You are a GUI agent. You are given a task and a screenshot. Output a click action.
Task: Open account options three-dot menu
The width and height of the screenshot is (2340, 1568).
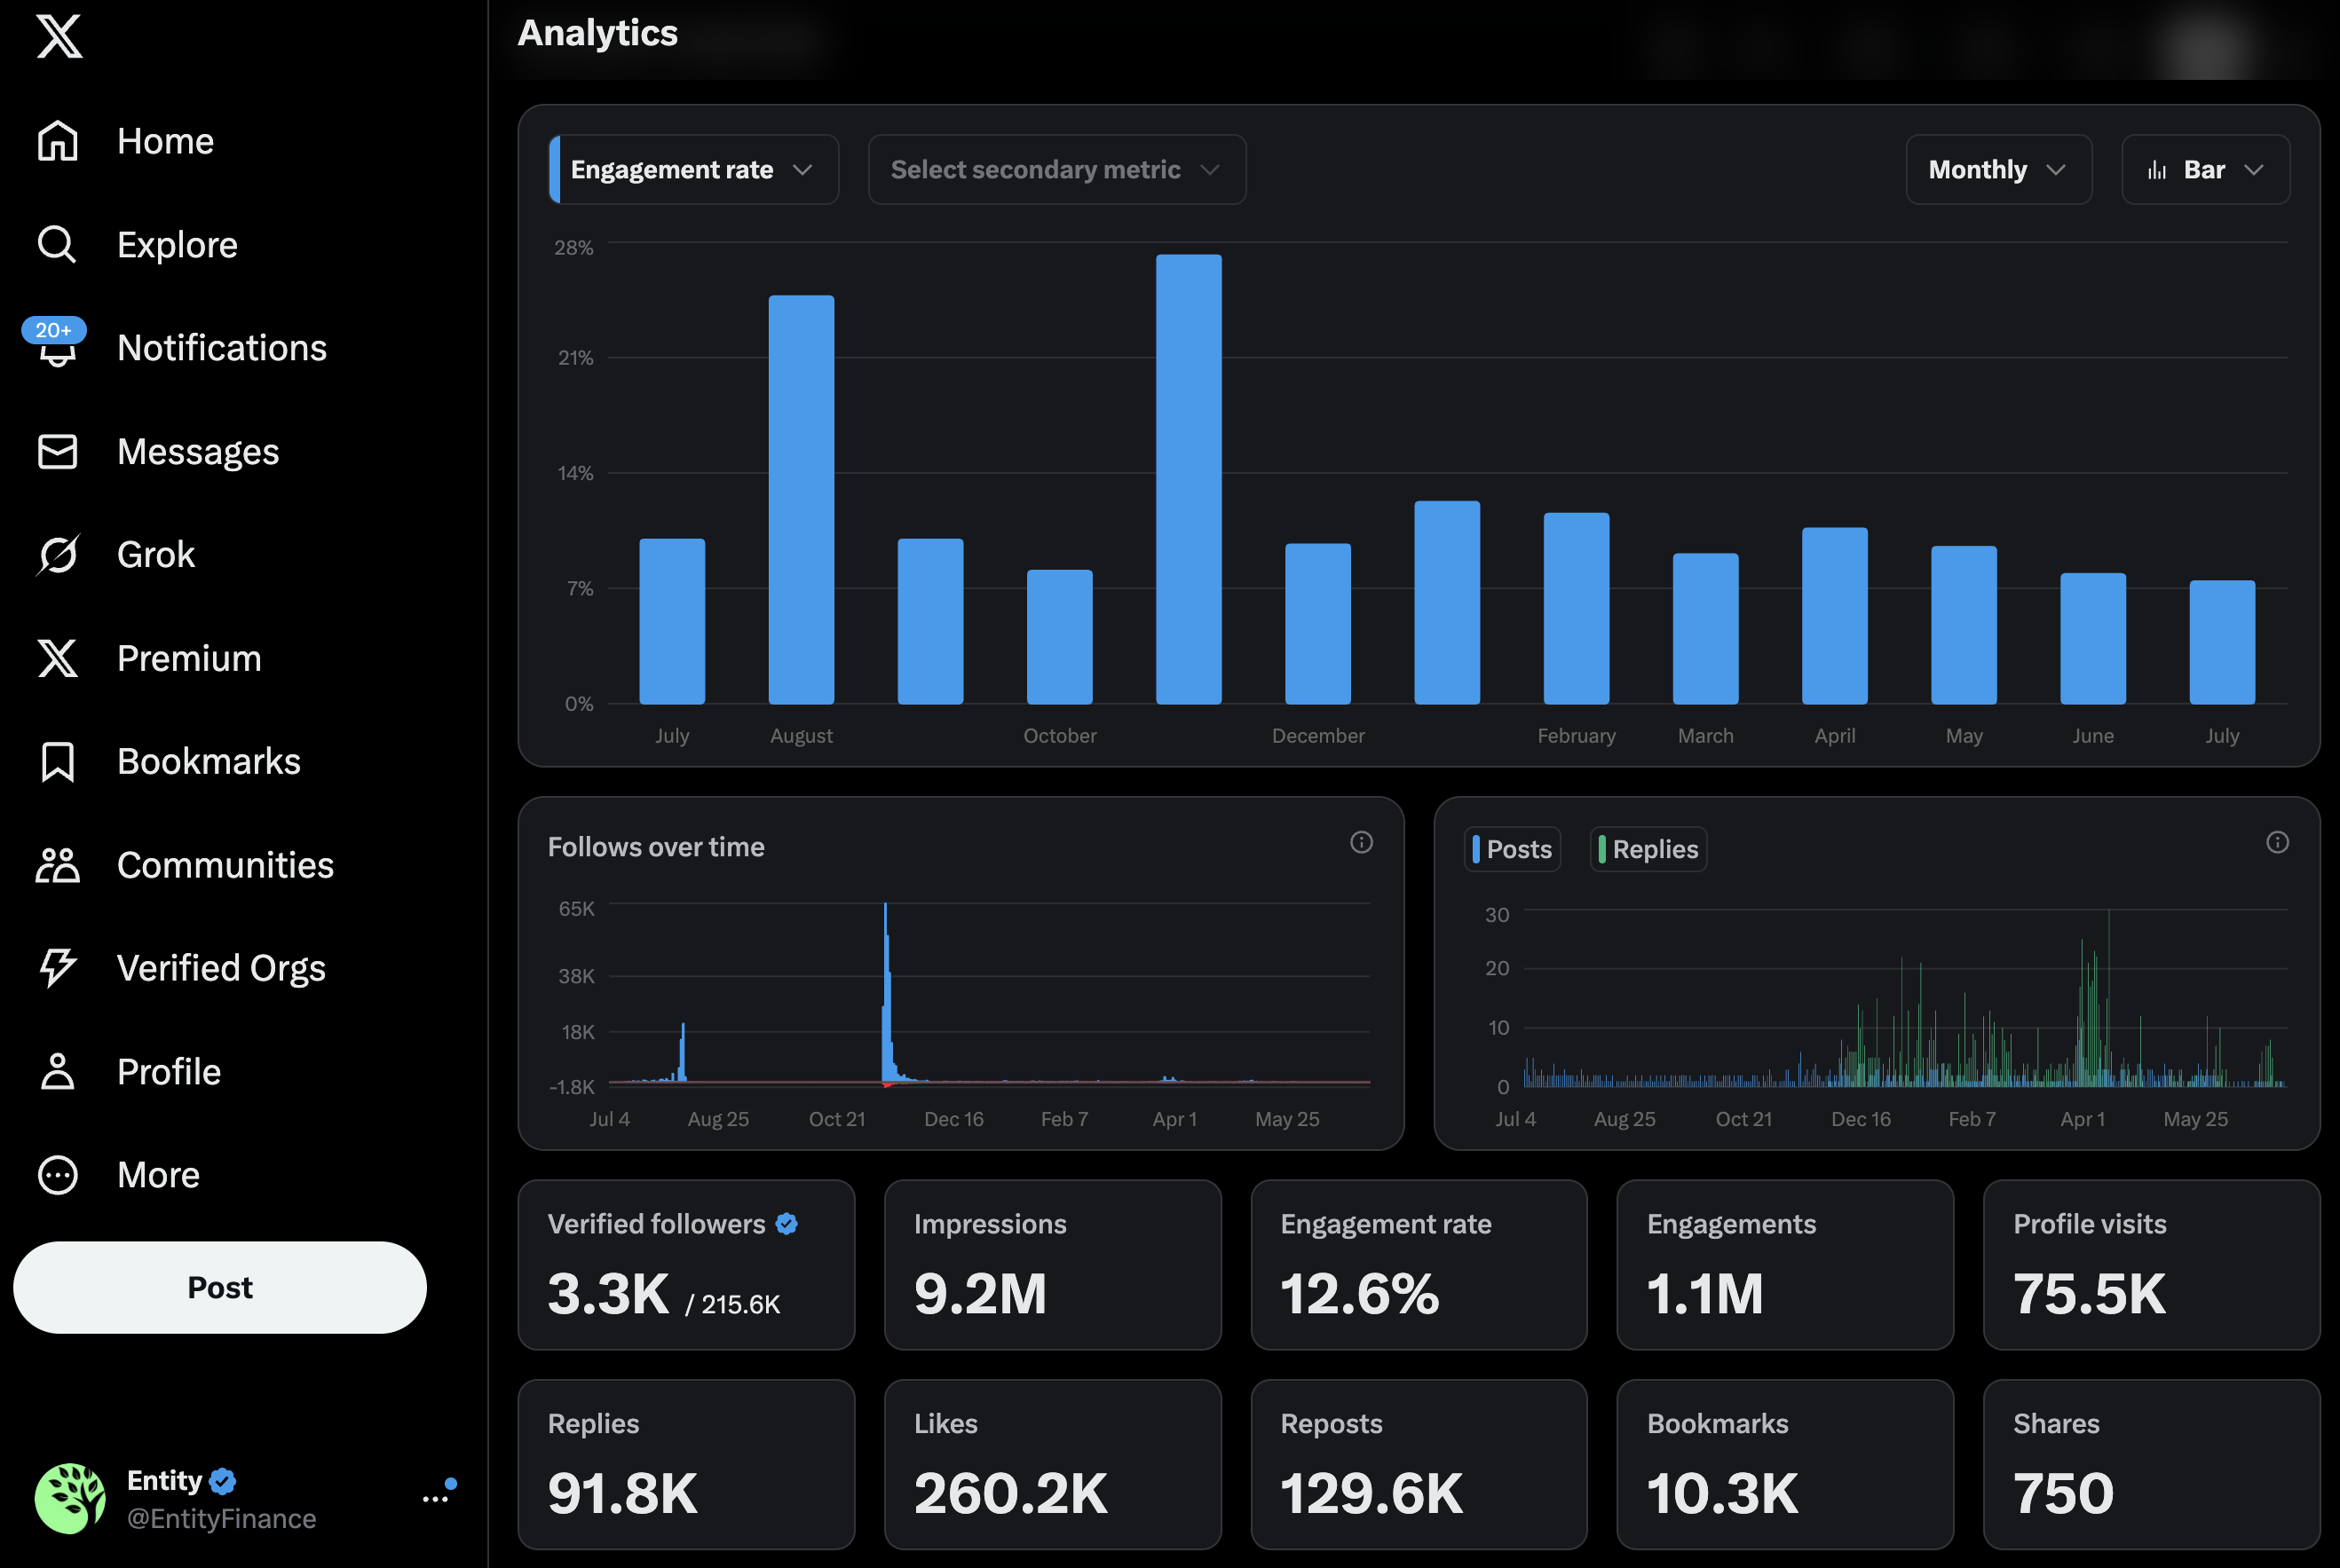434,1499
